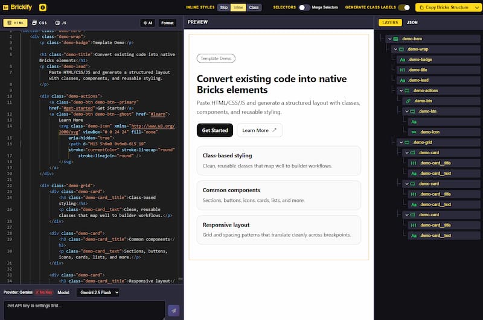Click the Aa icon of first .demo-card__text
The height and width of the screenshot is (320, 483).
point(414,174)
